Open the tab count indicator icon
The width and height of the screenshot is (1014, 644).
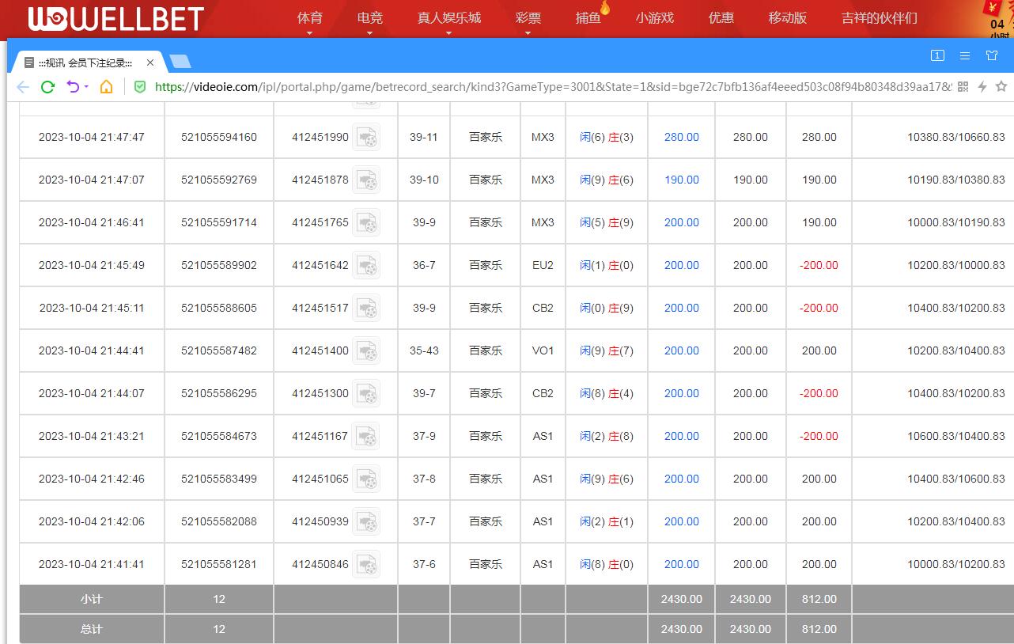click(937, 55)
